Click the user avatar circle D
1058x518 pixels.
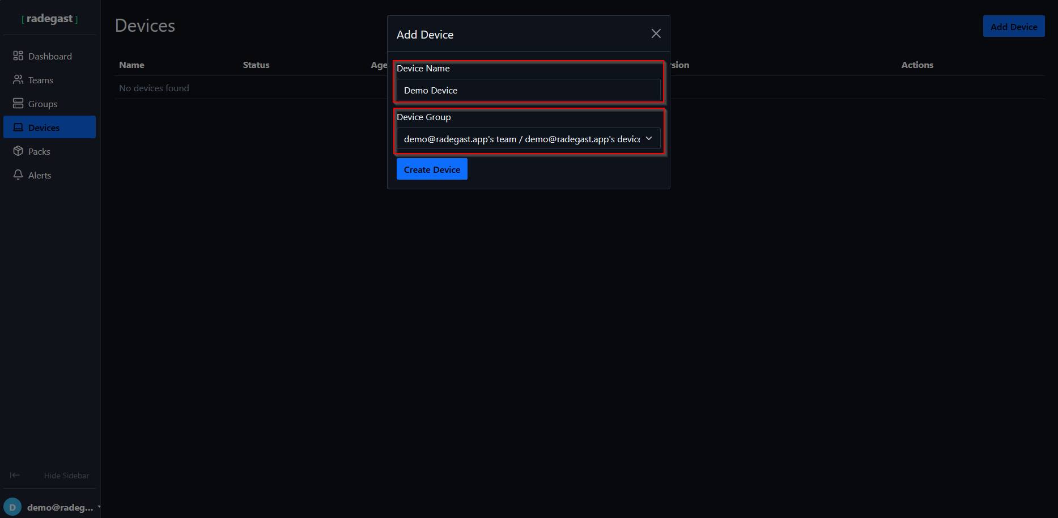click(12, 507)
